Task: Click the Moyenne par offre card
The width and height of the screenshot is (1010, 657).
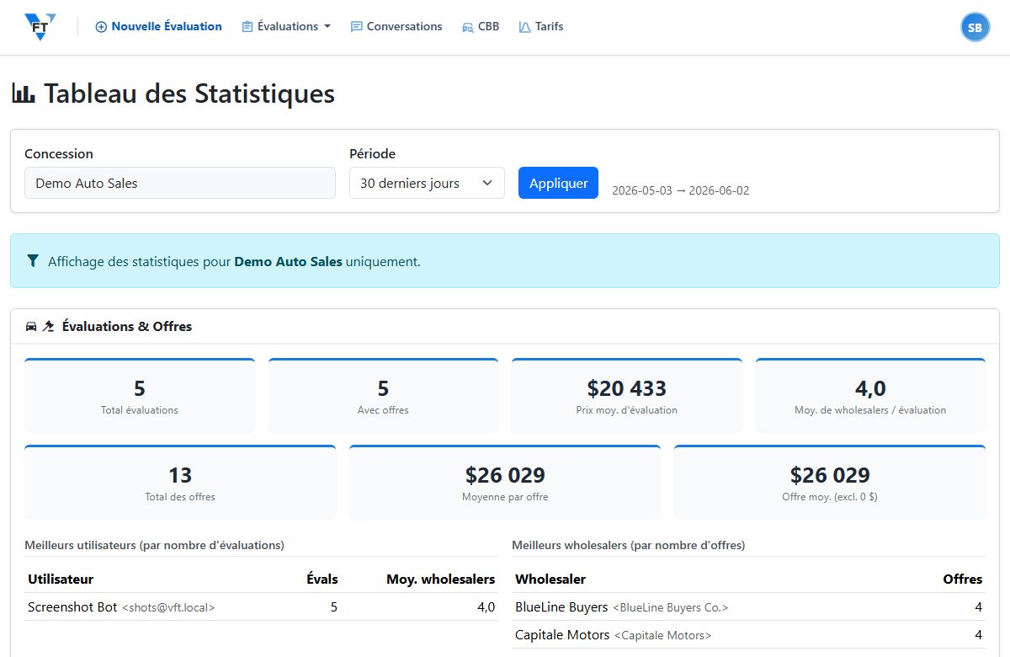Action: pyautogui.click(x=505, y=482)
